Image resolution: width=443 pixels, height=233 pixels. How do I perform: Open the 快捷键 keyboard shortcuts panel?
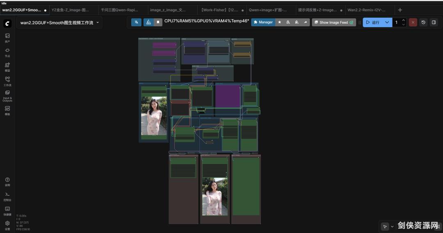pos(7,211)
